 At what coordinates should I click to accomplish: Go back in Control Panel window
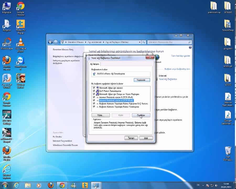(50, 42)
